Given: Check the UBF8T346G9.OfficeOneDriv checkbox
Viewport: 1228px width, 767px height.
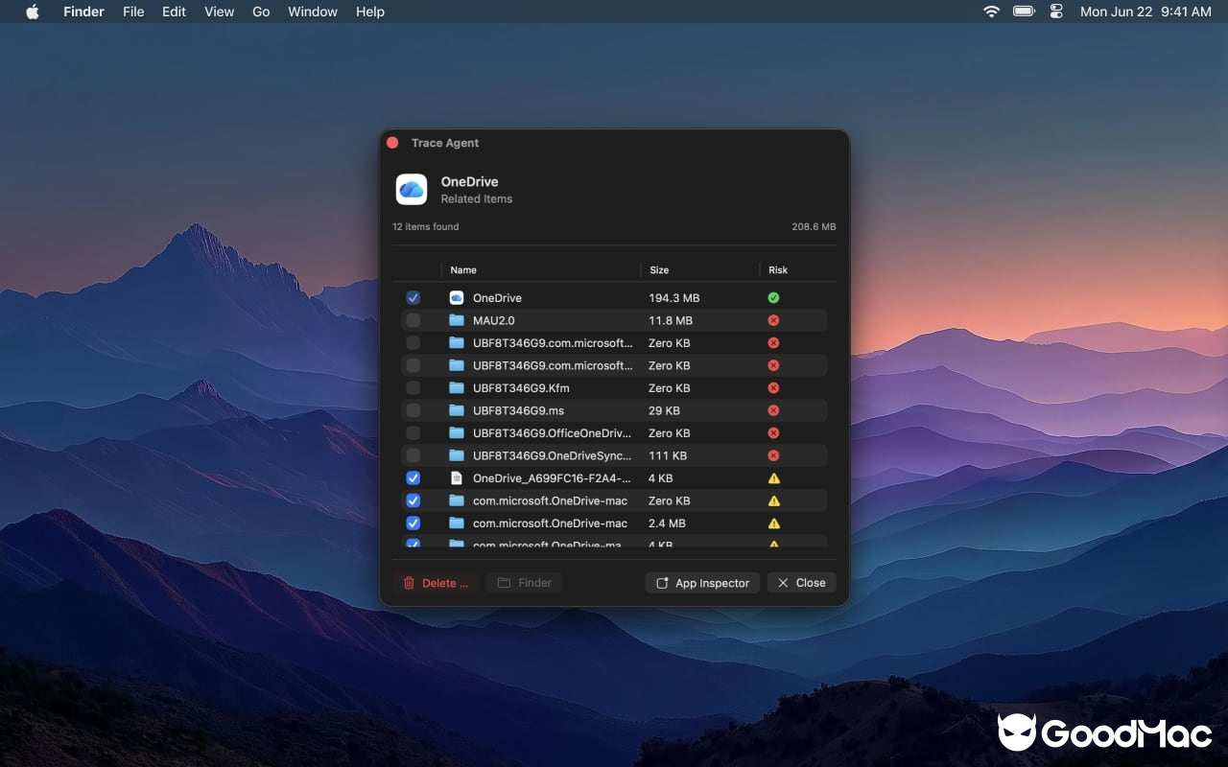Looking at the screenshot, I should [413, 433].
